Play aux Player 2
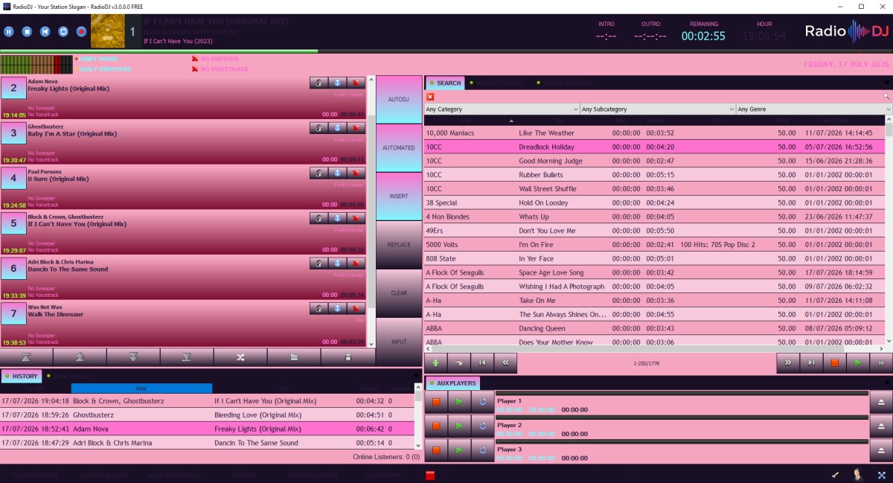 (459, 426)
